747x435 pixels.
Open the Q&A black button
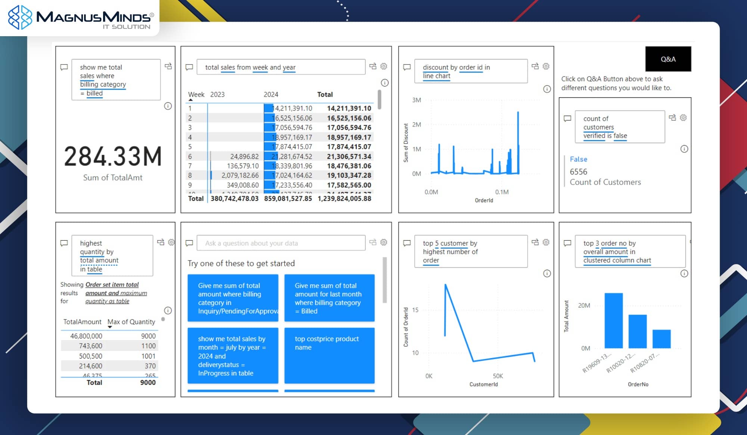pos(668,59)
